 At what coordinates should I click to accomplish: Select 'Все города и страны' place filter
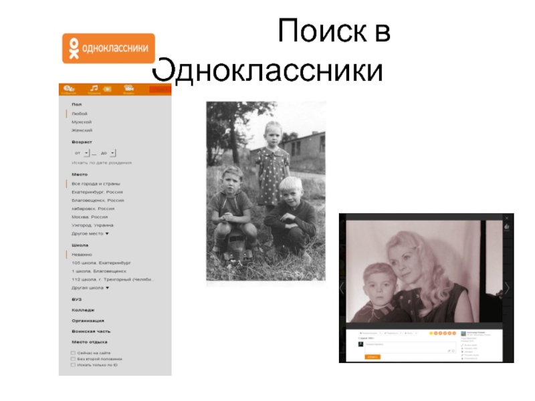click(x=96, y=184)
